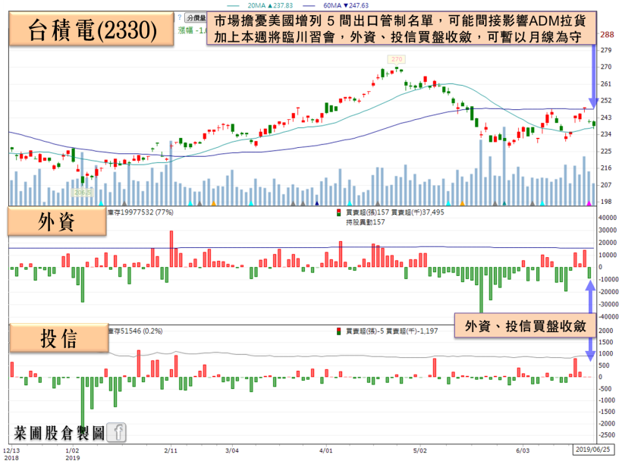The image size is (622, 461).
Task: Click the red-green legend icon beside 買賣超(張)-5
Action: tap(339, 331)
